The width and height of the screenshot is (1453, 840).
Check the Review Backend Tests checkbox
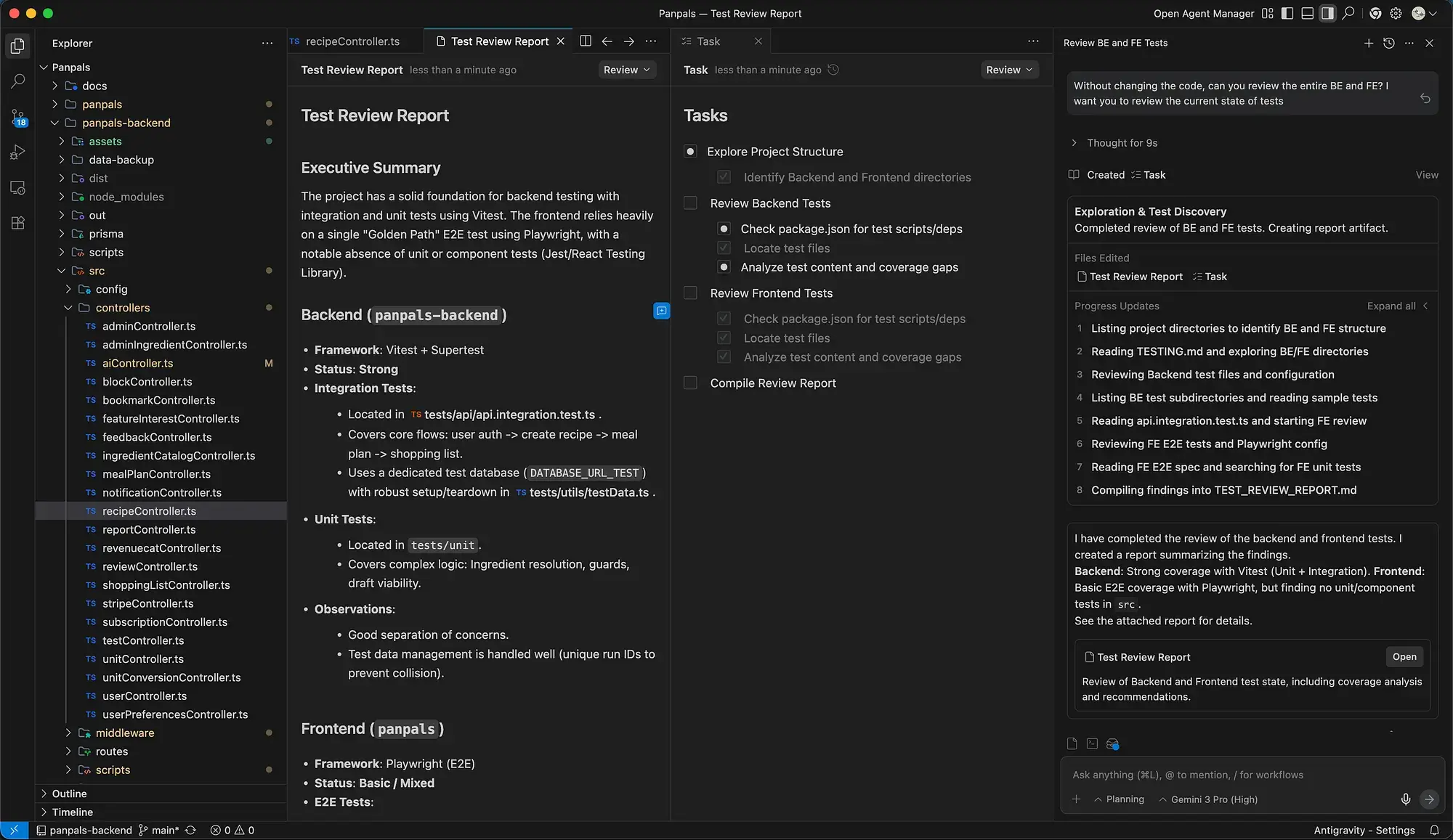690,203
